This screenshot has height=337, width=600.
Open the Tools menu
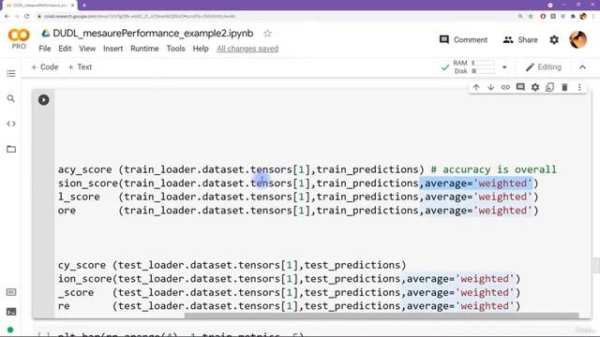(175, 49)
